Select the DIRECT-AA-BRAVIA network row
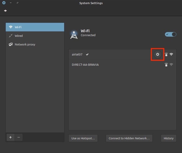The width and height of the screenshot is (182, 153). [x=122, y=65]
